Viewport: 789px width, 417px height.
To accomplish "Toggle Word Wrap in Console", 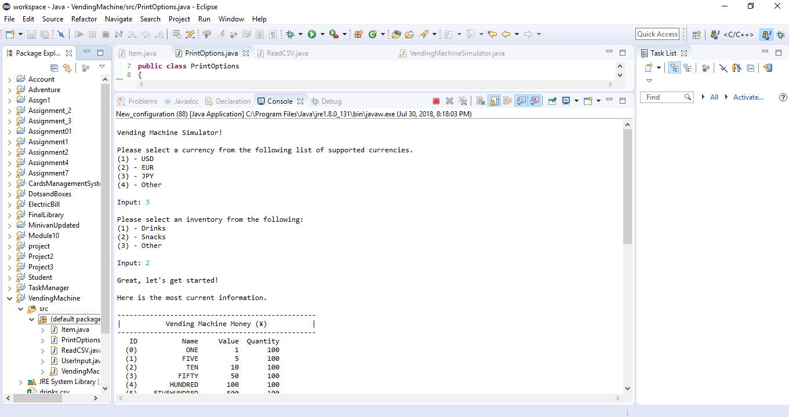I will click(507, 101).
